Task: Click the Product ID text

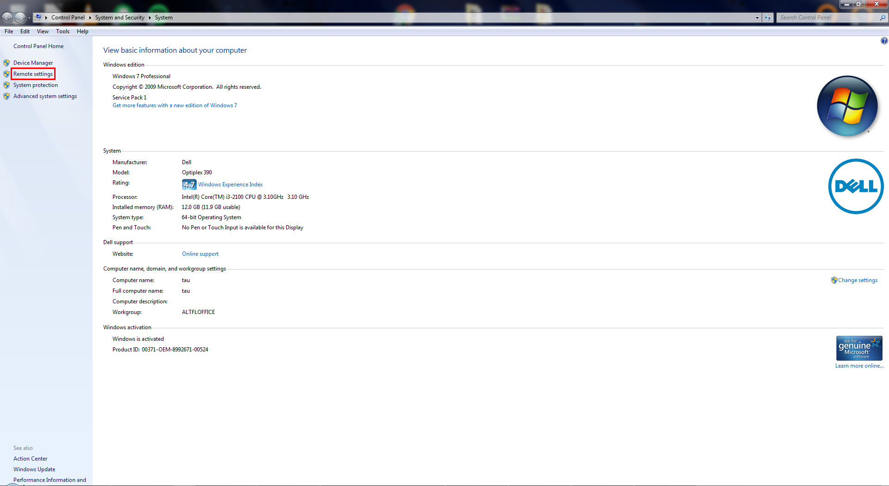Action: point(160,350)
